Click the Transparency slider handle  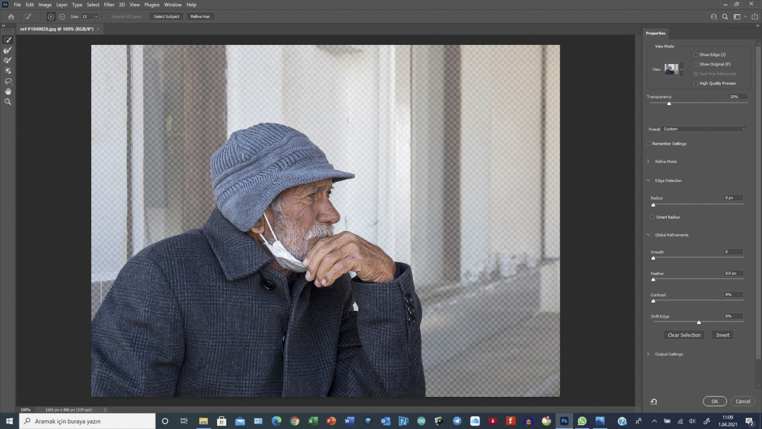pyautogui.click(x=669, y=103)
